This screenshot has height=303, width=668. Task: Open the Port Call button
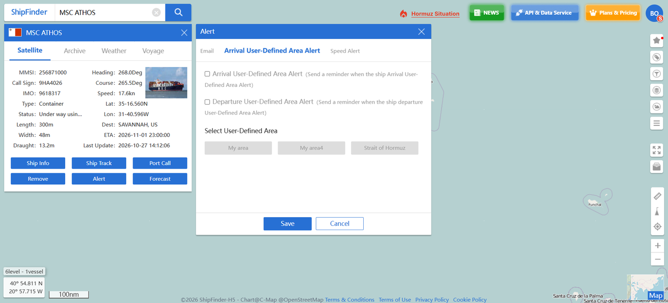tap(160, 163)
